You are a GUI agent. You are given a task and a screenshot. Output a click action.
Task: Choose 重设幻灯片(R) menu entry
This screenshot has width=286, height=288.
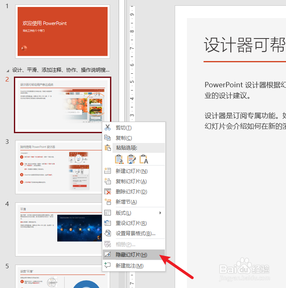click(x=134, y=223)
